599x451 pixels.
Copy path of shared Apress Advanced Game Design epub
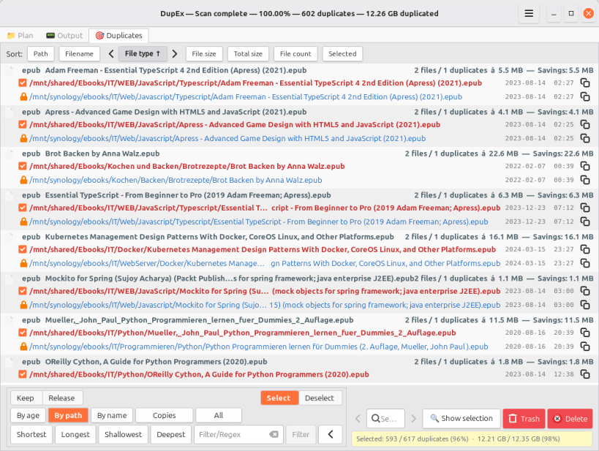coord(585,124)
